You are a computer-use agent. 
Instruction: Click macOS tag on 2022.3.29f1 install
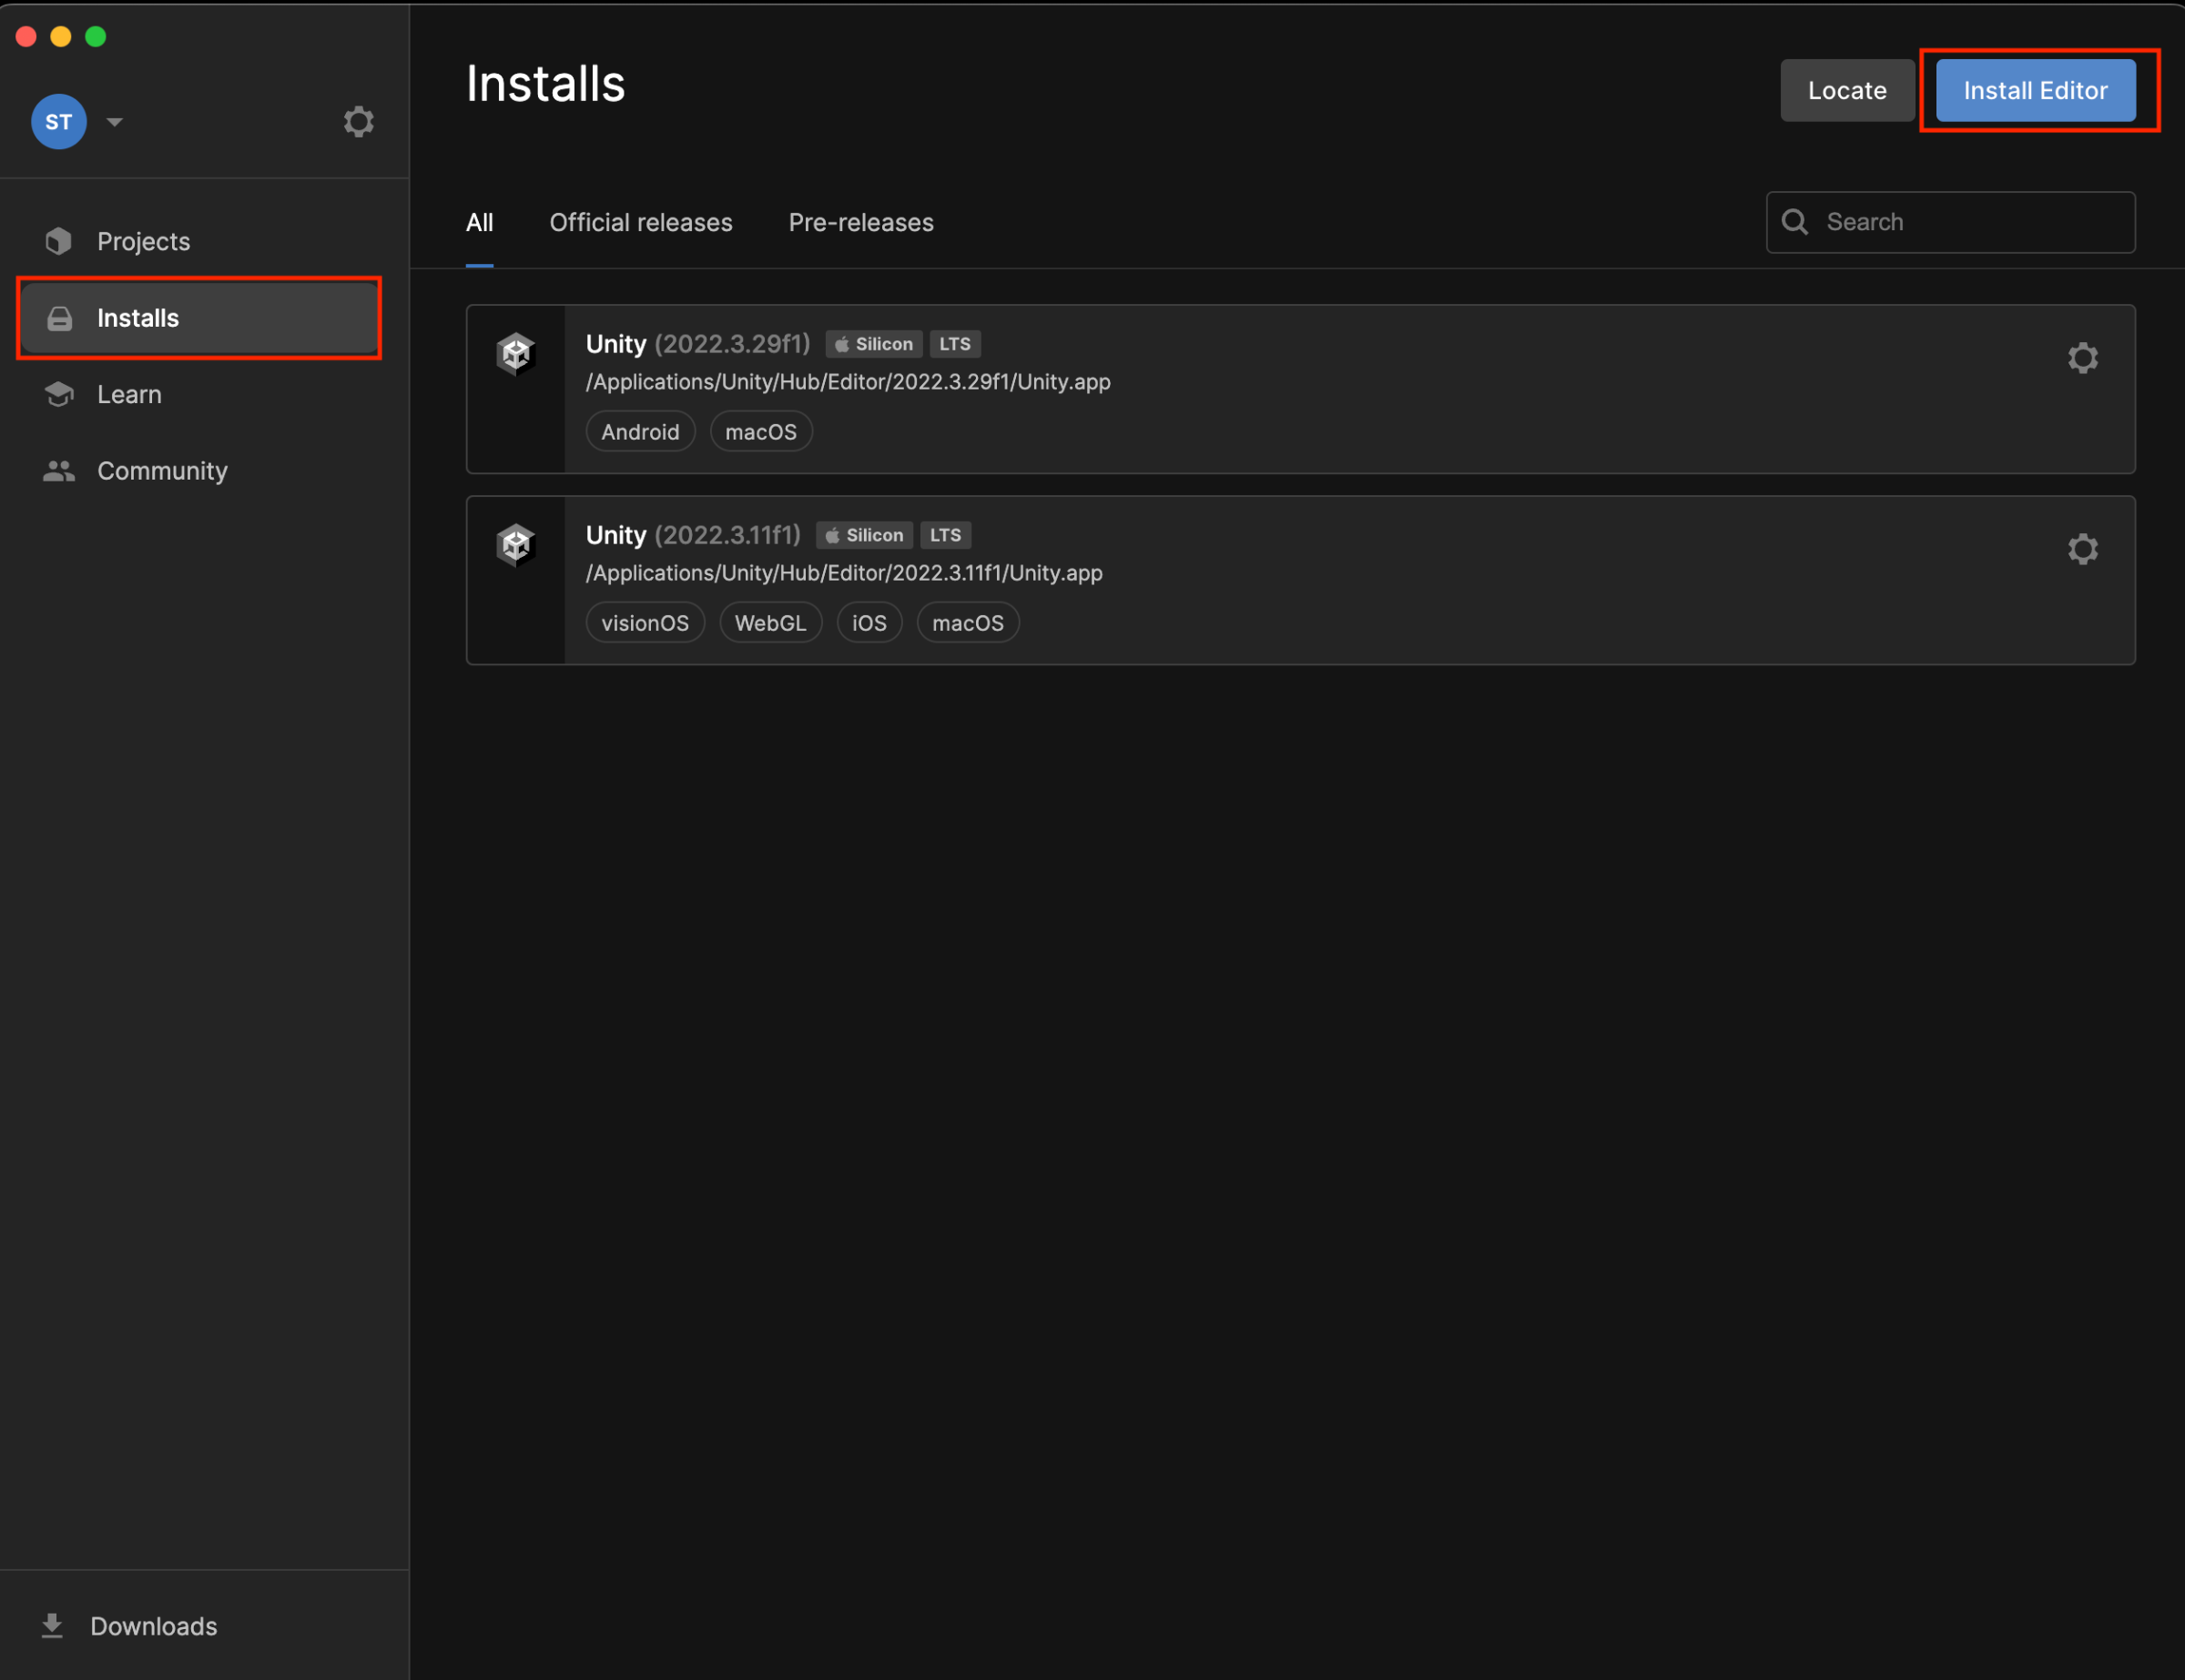click(760, 432)
